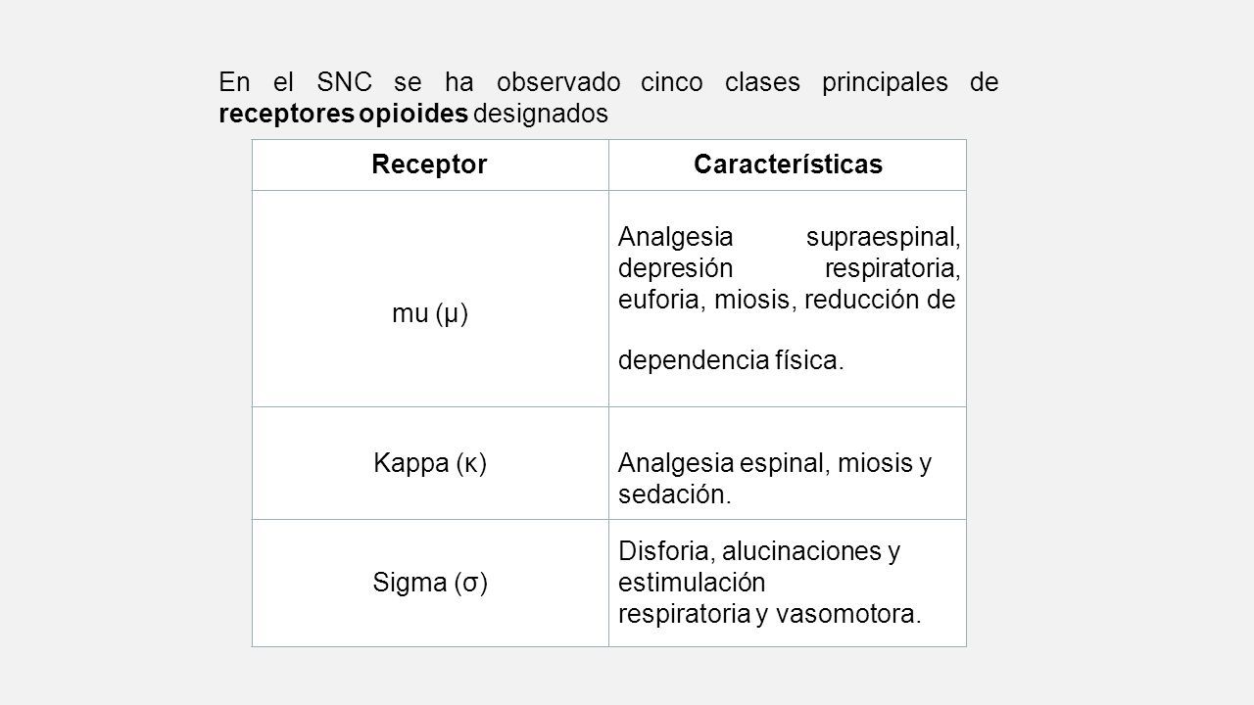Select the 'Receptor' column header
The image size is (1254, 705).
tap(430, 164)
